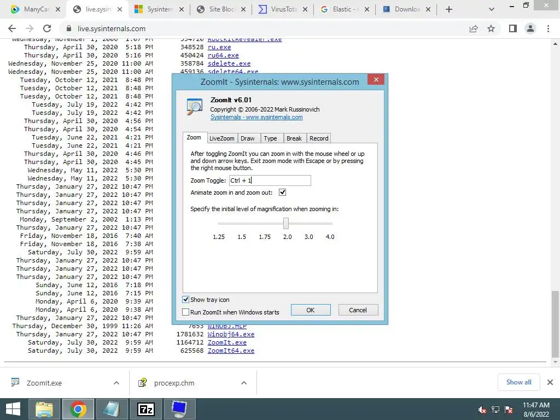Open File Explorer from taskbar
560x420 pixels.
click(x=44, y=409)
